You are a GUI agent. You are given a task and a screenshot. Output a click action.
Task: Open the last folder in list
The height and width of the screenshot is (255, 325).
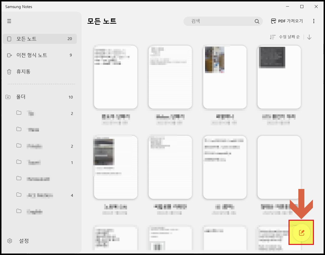45,212
